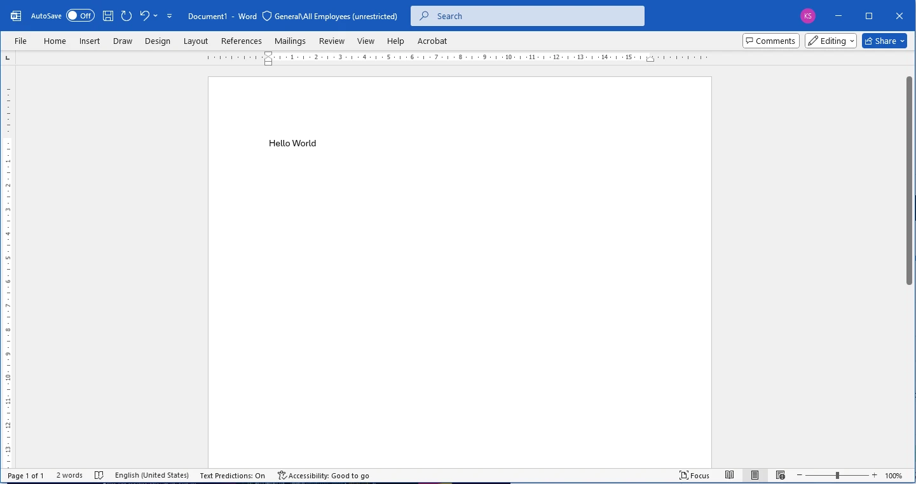Click the Undo arrow icon

click(144, 16)
